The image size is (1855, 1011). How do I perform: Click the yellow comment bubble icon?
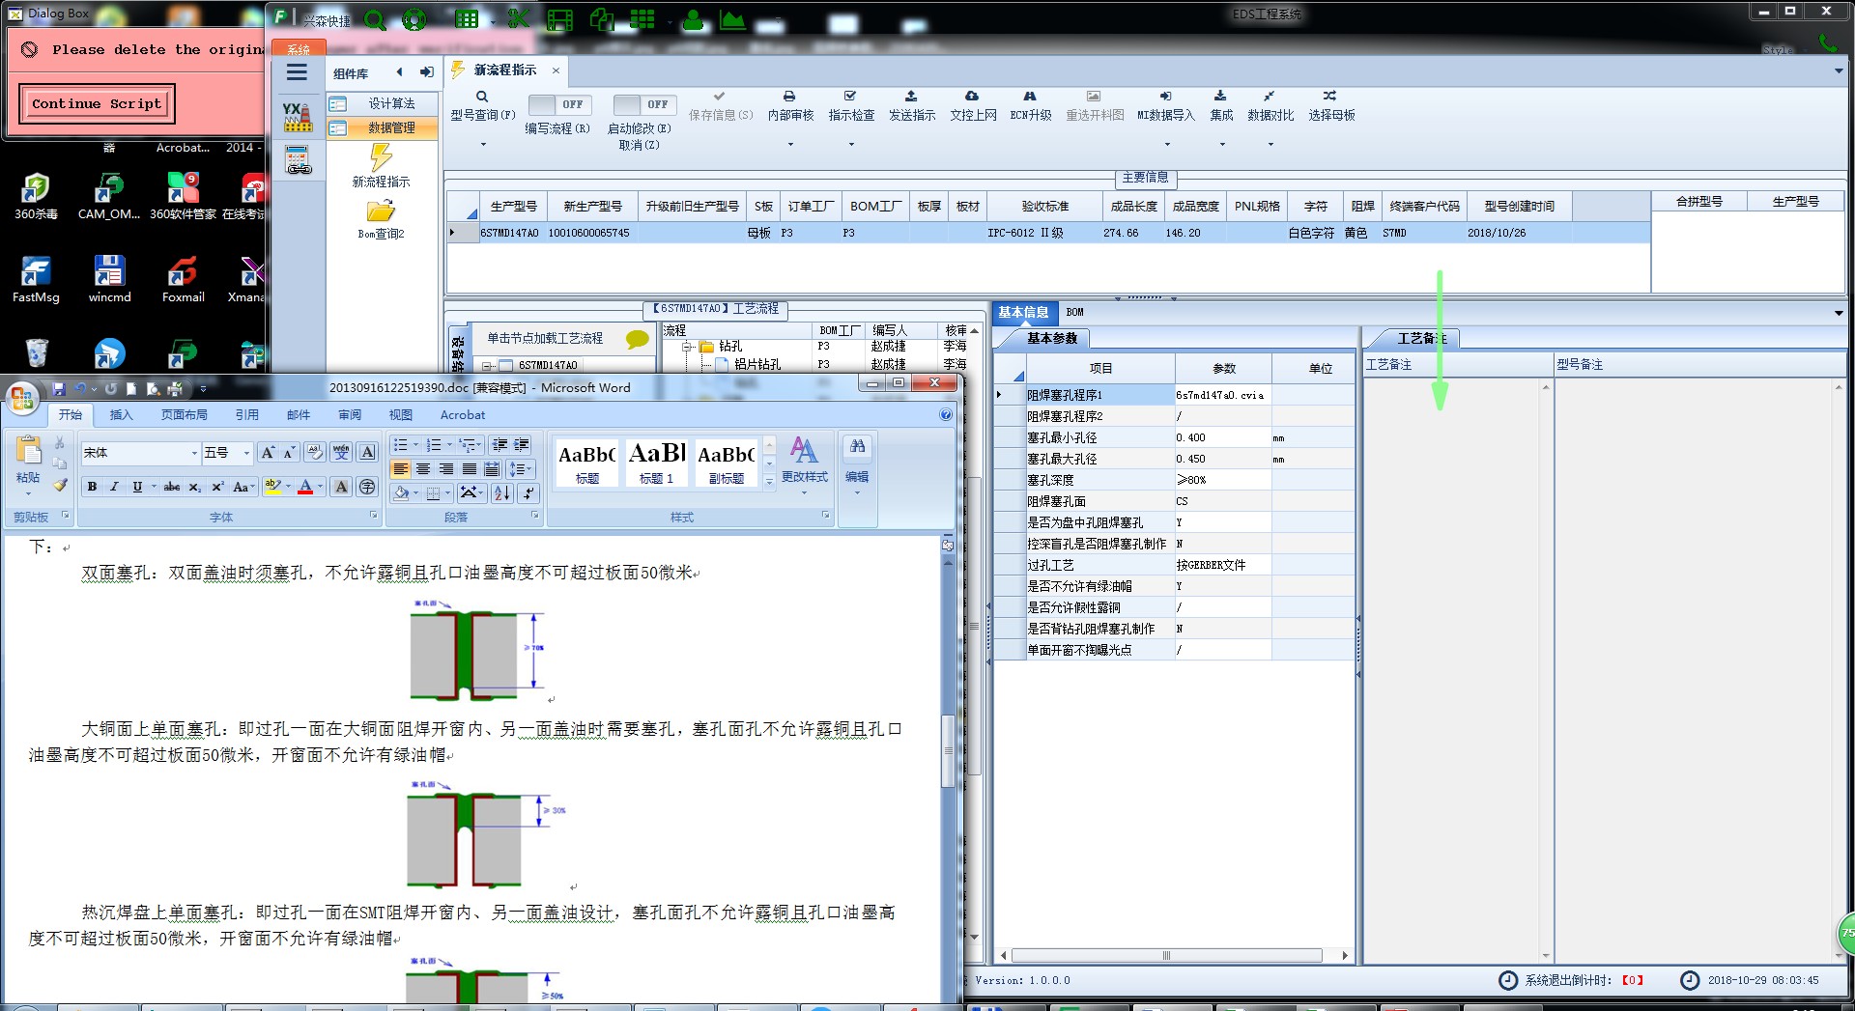[x=638, y=339]
